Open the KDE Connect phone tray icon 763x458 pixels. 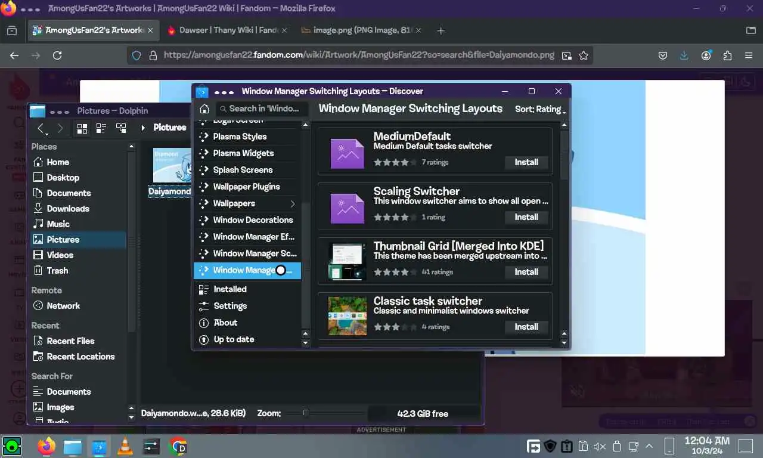pyautogui.click(x=669, y=446)
